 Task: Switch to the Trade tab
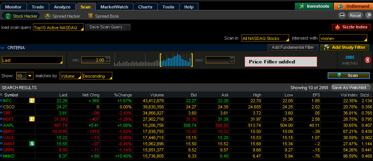click(38, 7)
